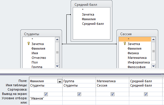
Task: Click table name cell Студенты under Группа
Action: pos(79,85)
